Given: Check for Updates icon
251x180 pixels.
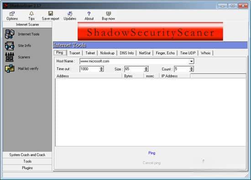Looking at the screenshot, I should tap(70, 14).
